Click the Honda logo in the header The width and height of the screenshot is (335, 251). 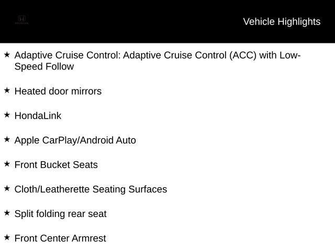point(21,20)
